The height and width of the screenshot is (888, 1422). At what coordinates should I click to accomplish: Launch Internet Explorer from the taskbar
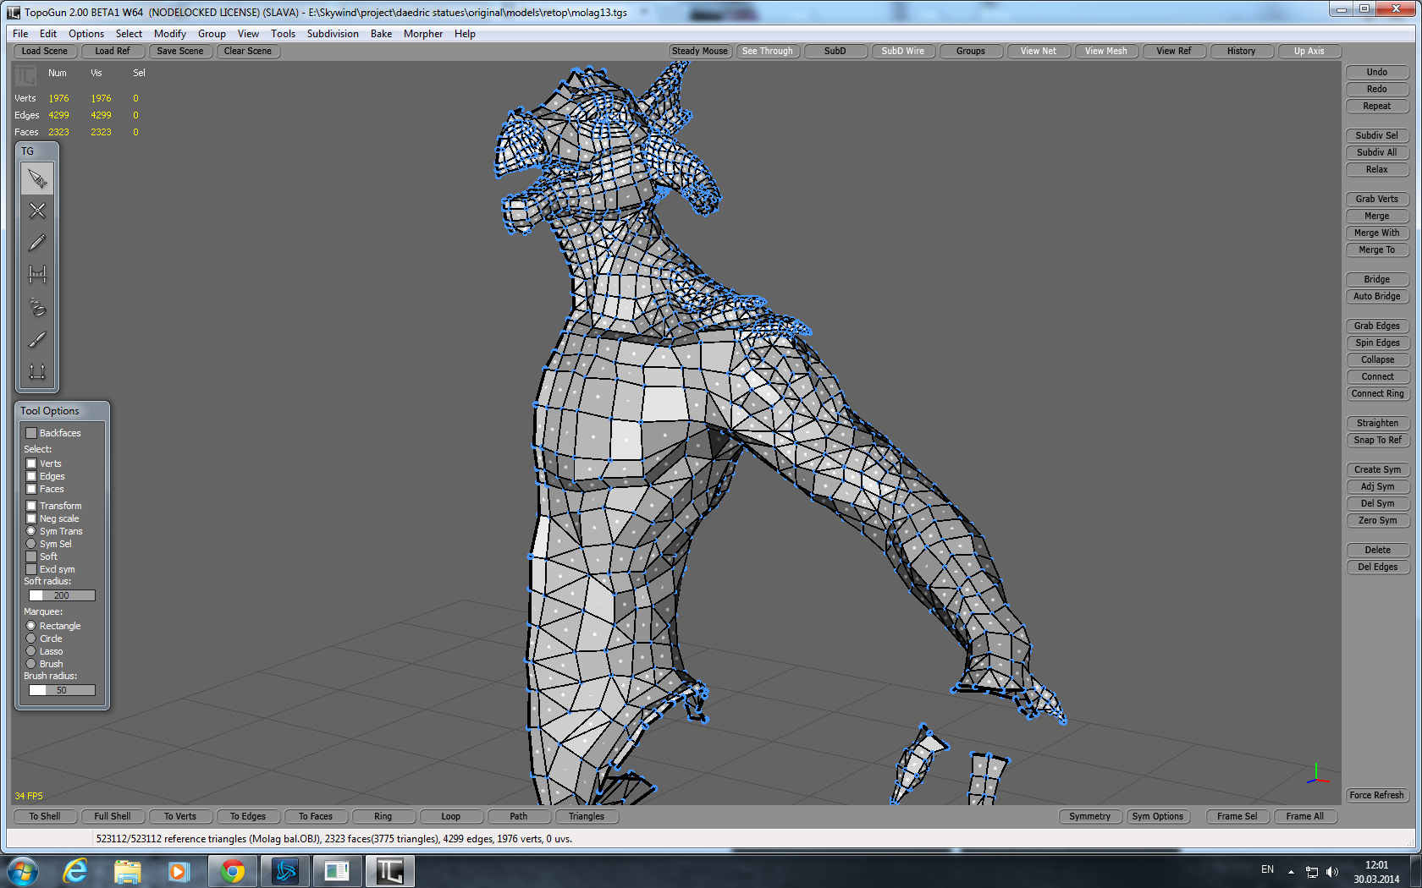coord(75,871)
